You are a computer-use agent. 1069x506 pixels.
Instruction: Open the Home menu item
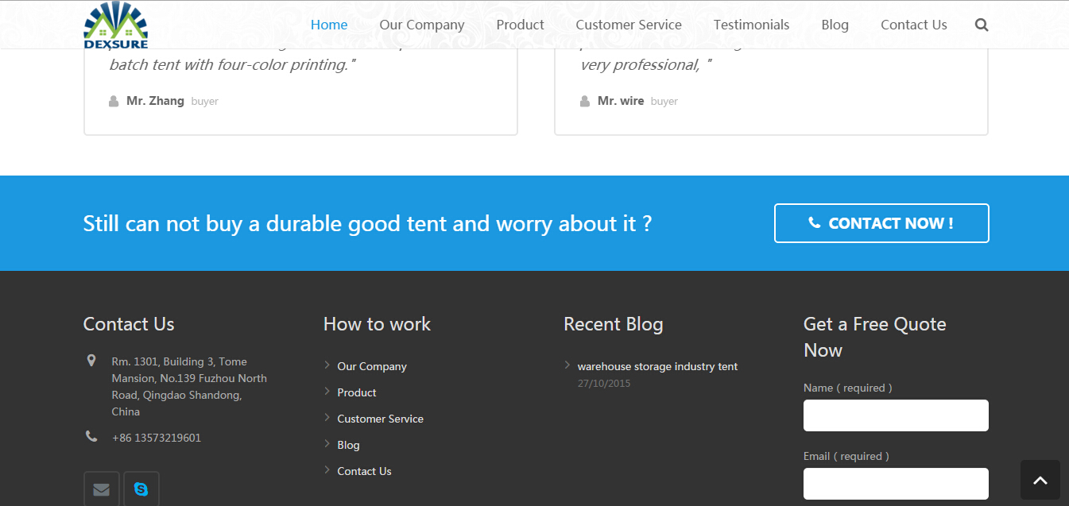pos(329,25)
